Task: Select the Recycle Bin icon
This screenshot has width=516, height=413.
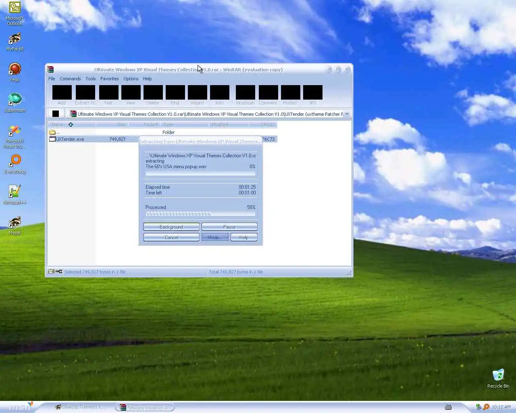Action: pos(498,378)
